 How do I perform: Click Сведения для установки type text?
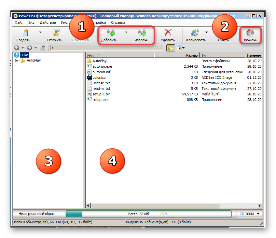click(x=222, y=72)
